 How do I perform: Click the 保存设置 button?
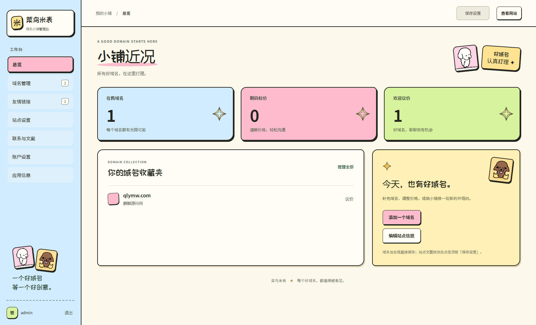click(x=473, y=13)
